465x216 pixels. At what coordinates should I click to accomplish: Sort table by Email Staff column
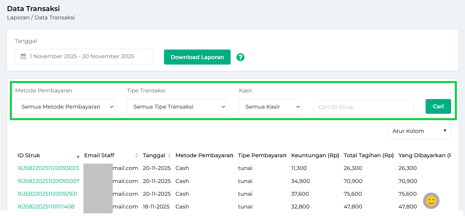[x=136, y=155]
